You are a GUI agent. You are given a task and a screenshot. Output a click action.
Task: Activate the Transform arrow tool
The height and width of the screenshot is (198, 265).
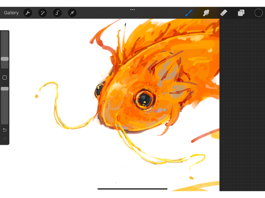(x=72, y=13)
